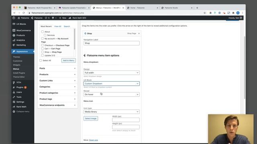Open the Reveal On hover dropdown

click(112, 94)
